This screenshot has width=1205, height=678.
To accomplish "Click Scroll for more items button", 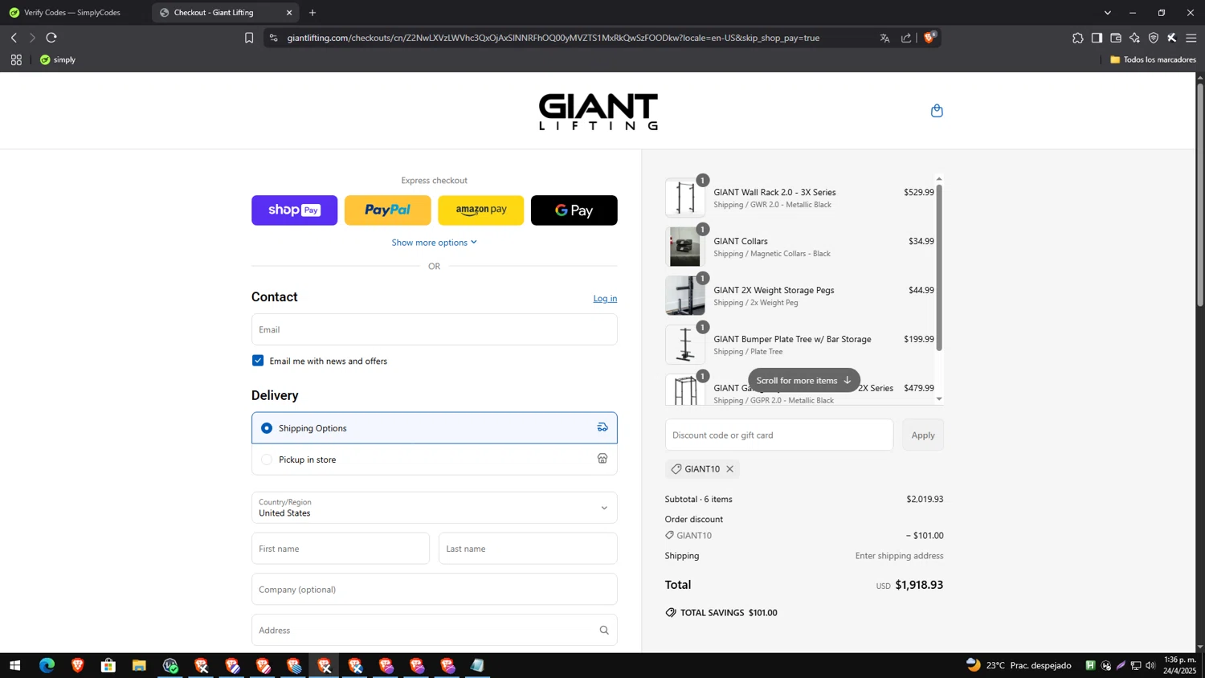I will 803,380.
